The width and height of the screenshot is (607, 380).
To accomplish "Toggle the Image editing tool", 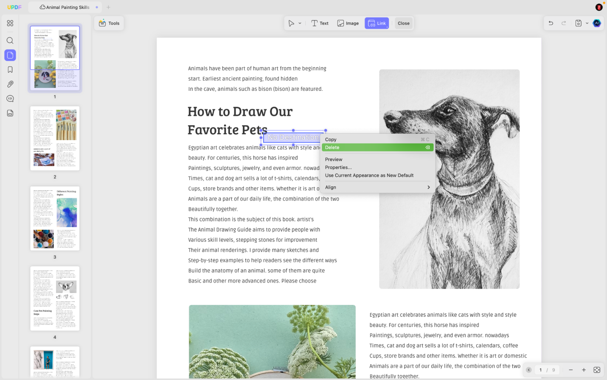I will click(348, 23).
